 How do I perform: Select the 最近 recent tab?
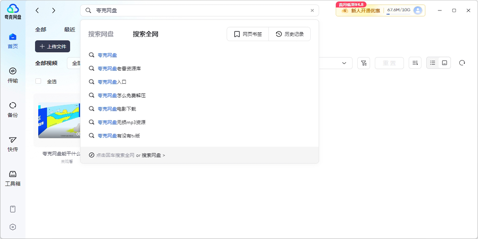pyautogui.click(x=70, y=29)
